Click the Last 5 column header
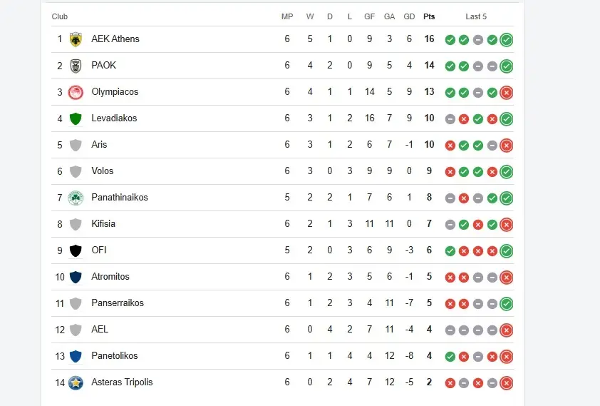This screenshot has width=600, height=406. (x=476, y=16)
